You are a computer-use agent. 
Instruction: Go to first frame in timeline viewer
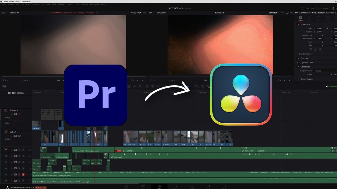(x=206, y=81)
